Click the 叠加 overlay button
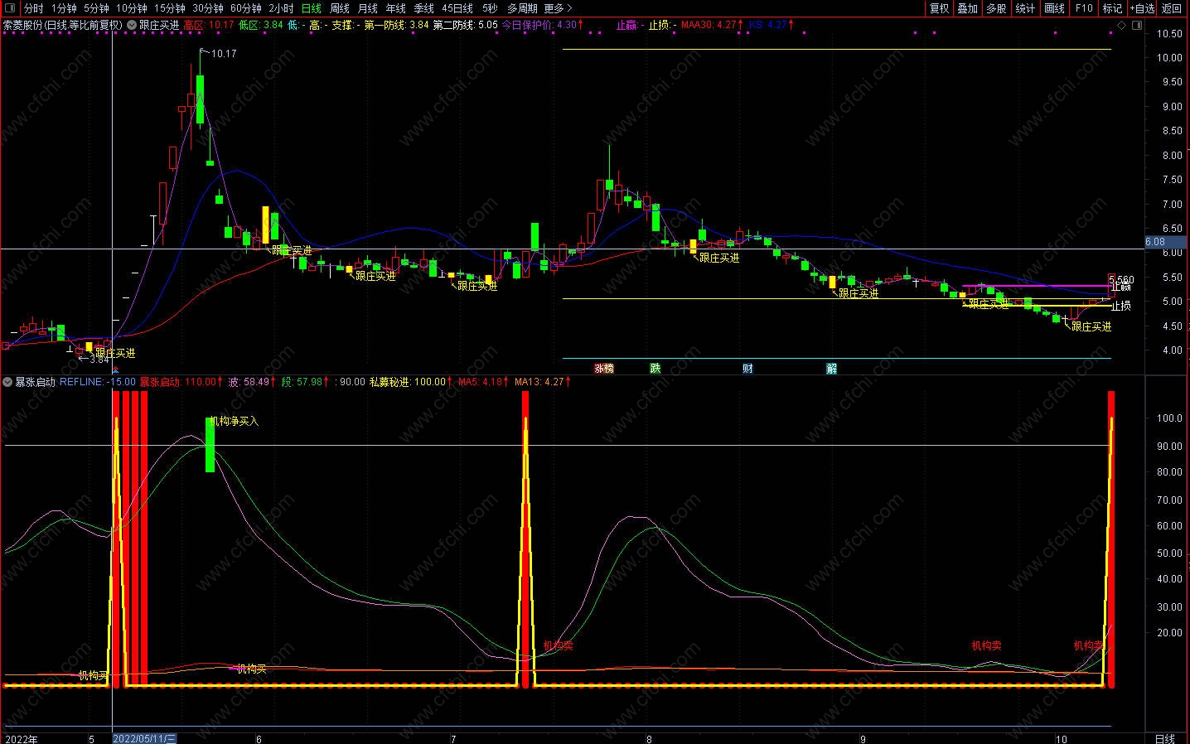This screenshot has height=744, width=1190. pyautogui.click(x=967, y=8)
